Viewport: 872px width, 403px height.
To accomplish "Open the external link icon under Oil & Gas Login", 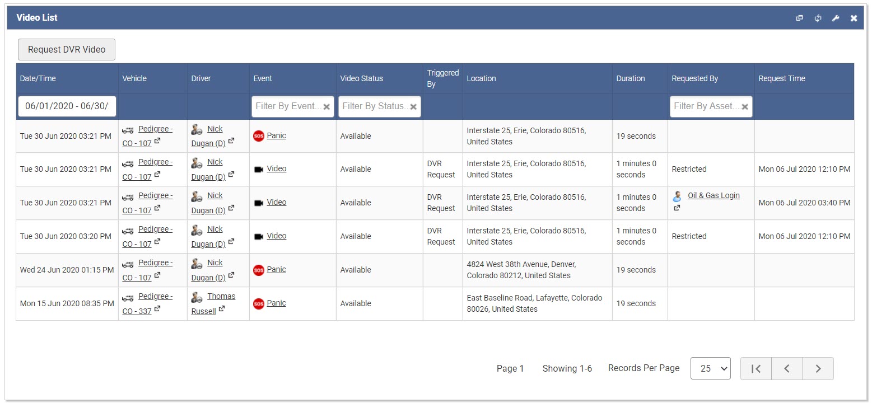I will click(677, 208).
